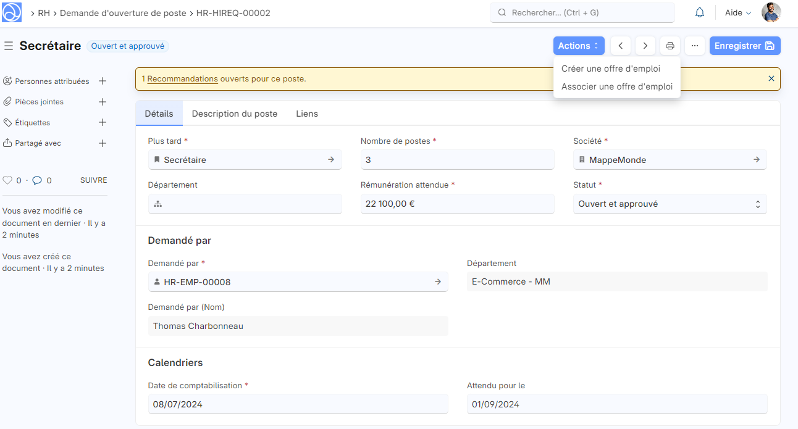The height and width of the screenshot is (429, 798).
Task: Click the app logo in the breadcrumb
Action: [12, 12]
